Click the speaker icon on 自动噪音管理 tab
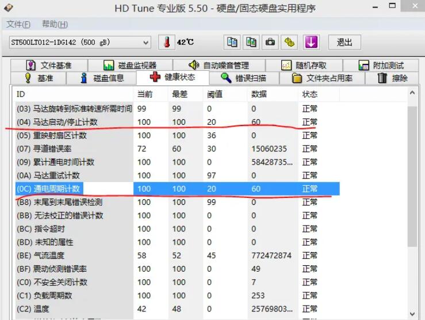The height and width of the screenshot is (320, 425). (194, 65)
